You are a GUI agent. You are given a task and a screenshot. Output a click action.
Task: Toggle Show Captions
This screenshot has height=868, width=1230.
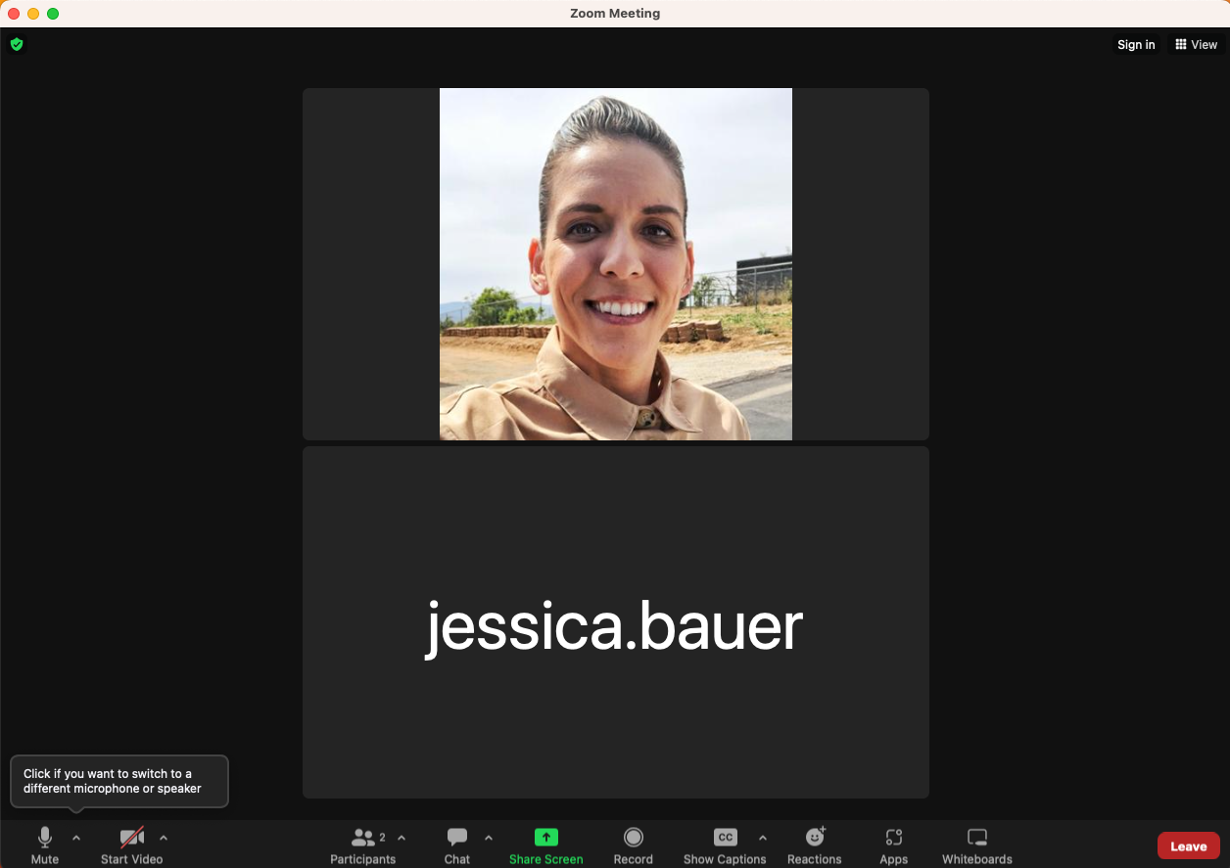pos(725,845)
